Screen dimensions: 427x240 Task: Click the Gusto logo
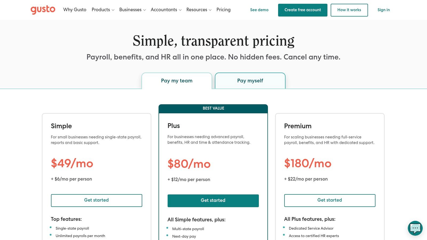[43, 10]
